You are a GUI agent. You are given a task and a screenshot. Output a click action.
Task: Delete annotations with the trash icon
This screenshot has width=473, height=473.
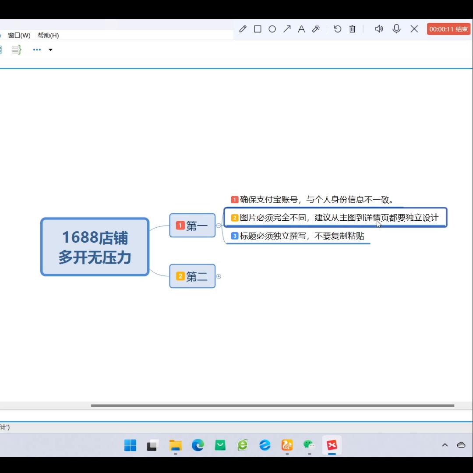tap(352, 29)
